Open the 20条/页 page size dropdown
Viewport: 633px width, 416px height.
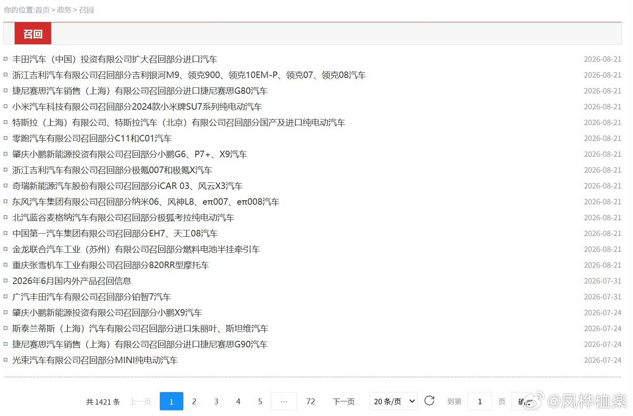pos(393,401)
